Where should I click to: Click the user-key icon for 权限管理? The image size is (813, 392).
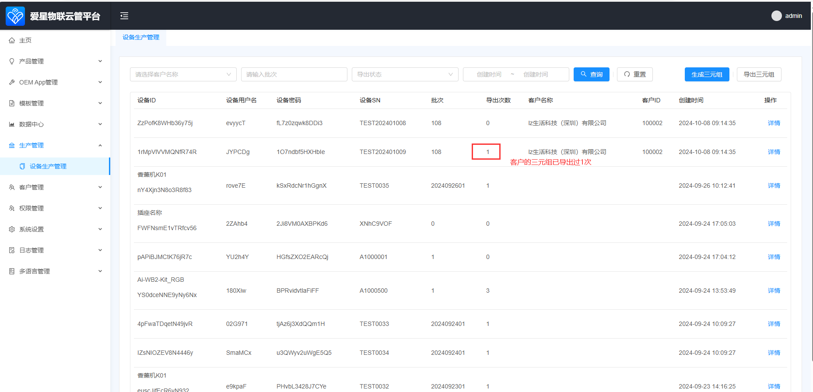point(12,208)
